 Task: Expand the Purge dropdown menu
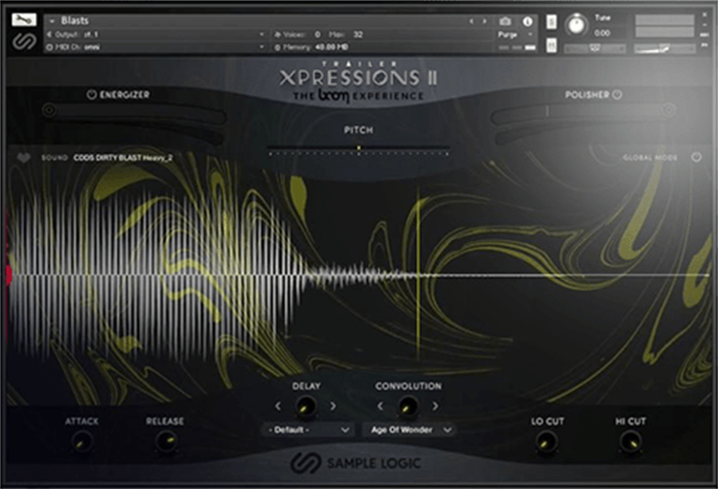(x=515, y=35)
